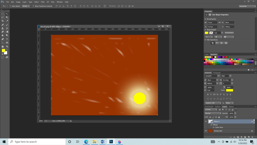
Task: Select the Brush tool
Action: click(7, 25)
